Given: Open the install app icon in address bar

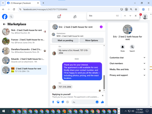Looking at the screenshot, I should [x=122, y=9].
